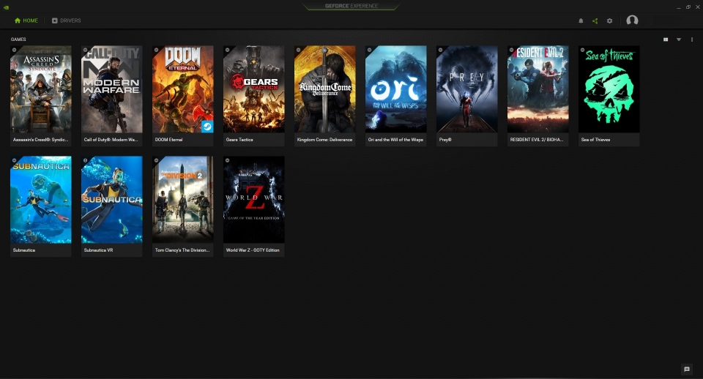703x379 pixels.
Task: Open the three-dot more options menu
Action: coord(692,40)
